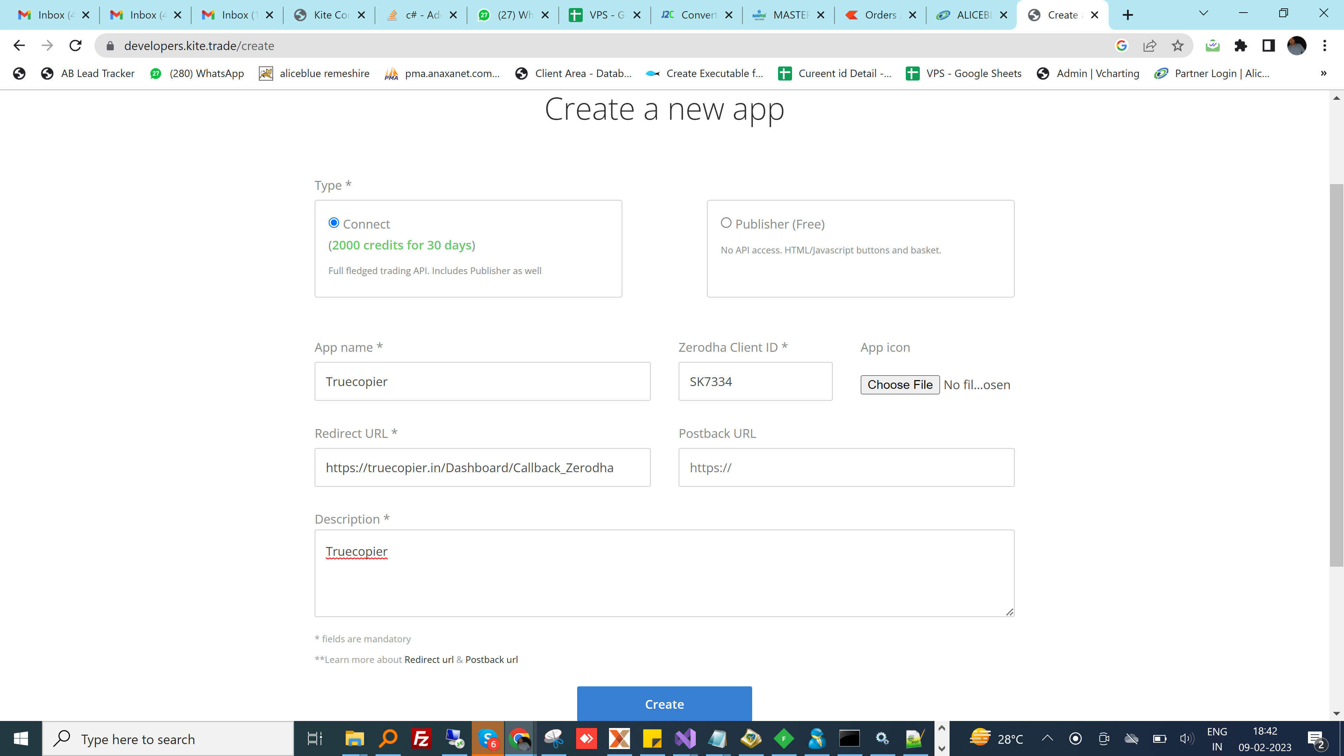Click the blue Create button

664,704
